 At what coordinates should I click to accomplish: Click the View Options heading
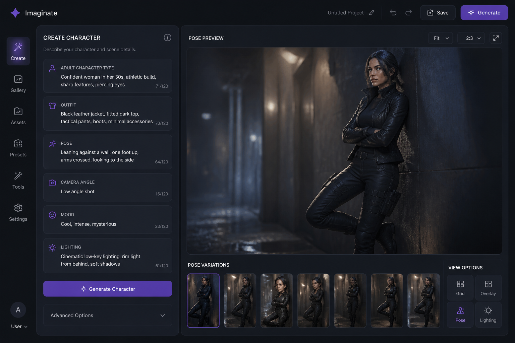pyautogui.click(x=465, y=268)
